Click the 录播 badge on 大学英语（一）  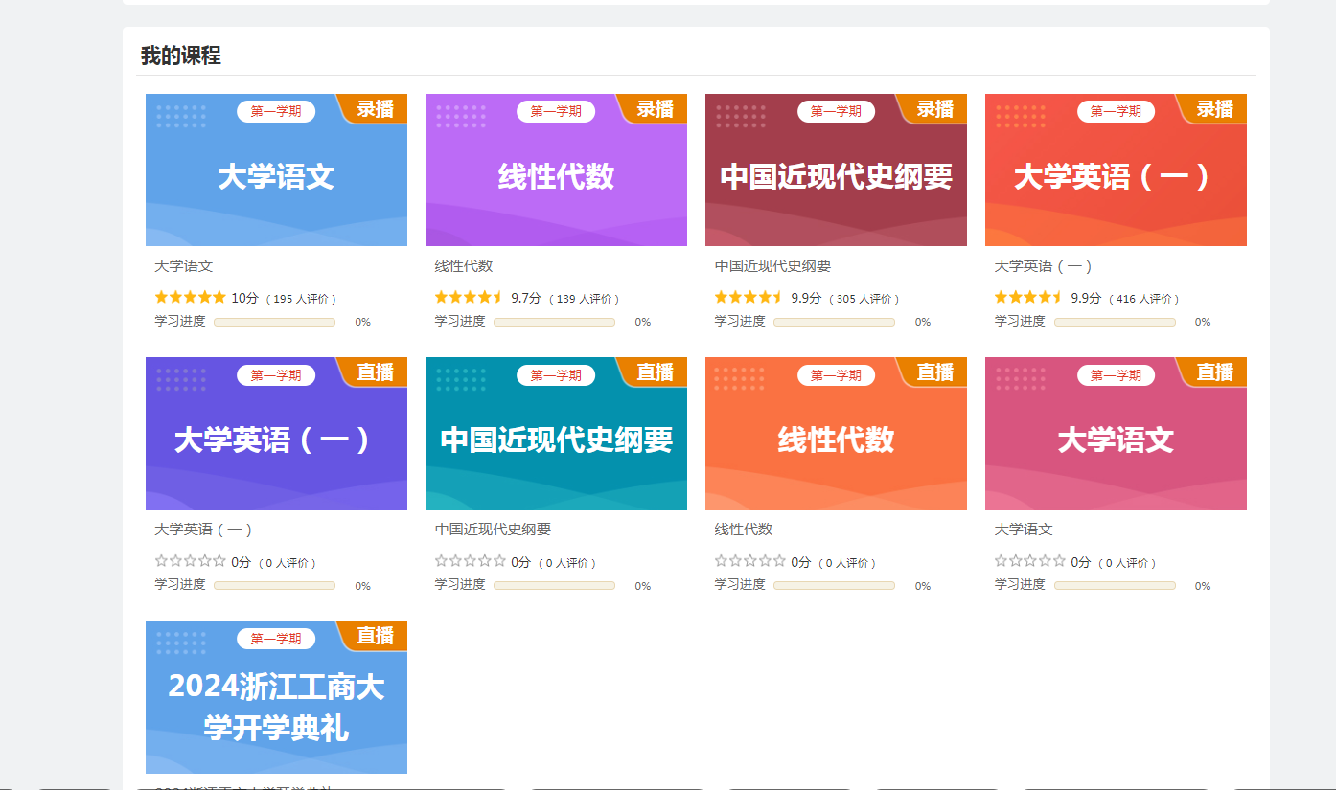pyautogui.click(x=1214, y=109)
